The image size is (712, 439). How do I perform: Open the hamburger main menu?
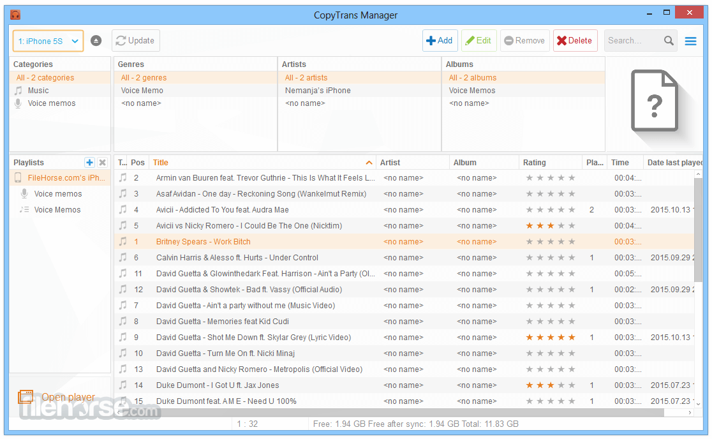pyautogui.click(x=691, y=41)
